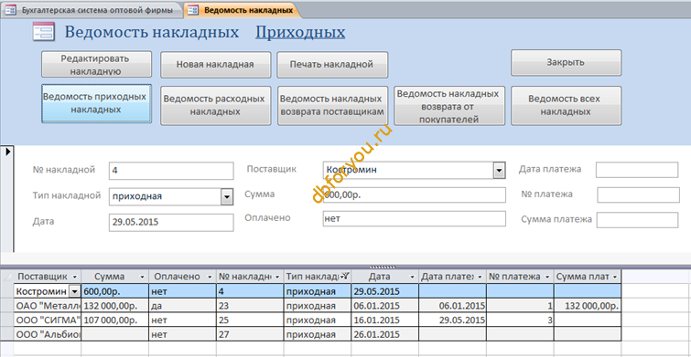Screen dimensions: 691x357
Task: Select the row selector for ООО "Альбион row
Action: (x=7, y=334)
